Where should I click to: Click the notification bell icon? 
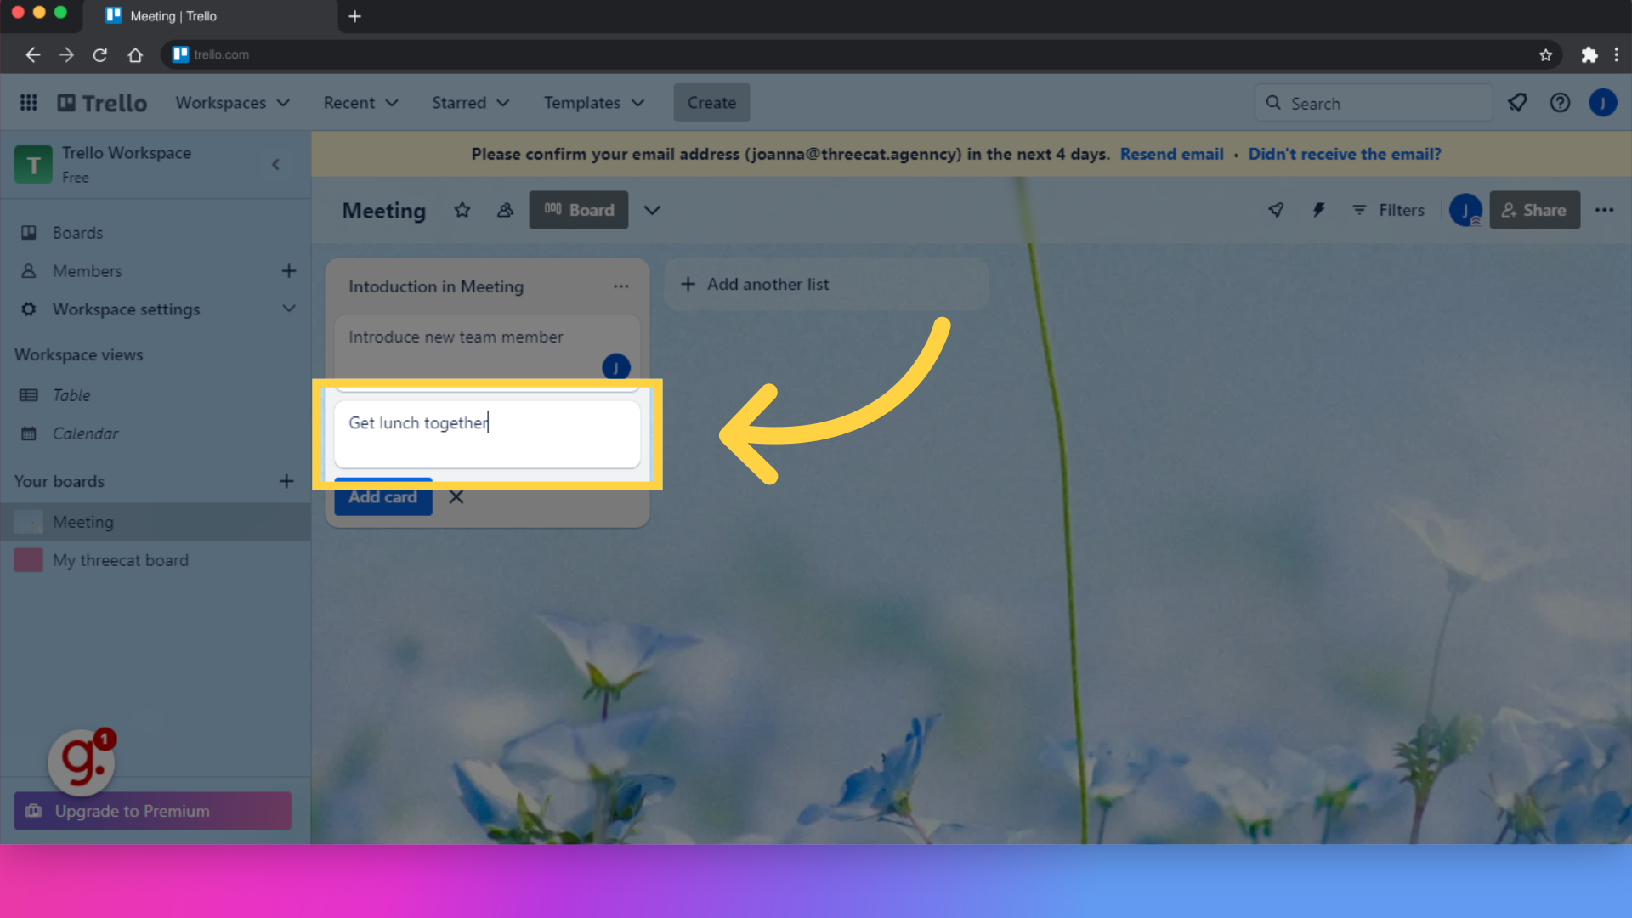click(x=1517, y=102)
